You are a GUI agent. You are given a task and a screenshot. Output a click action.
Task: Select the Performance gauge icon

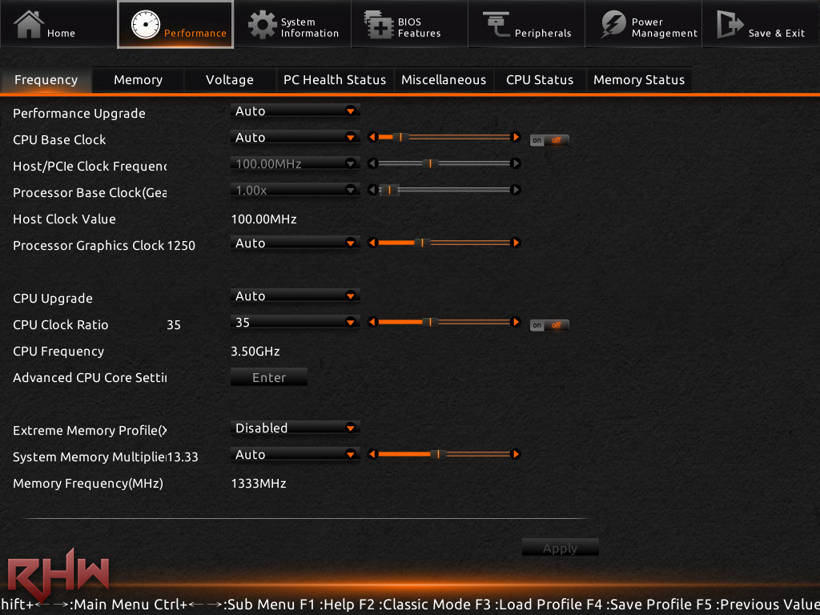click(145, 26)
